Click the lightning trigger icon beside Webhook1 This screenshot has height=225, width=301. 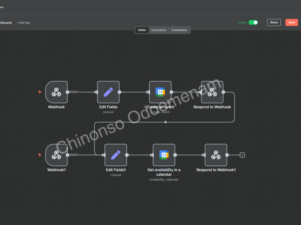(x=40, y=155)
